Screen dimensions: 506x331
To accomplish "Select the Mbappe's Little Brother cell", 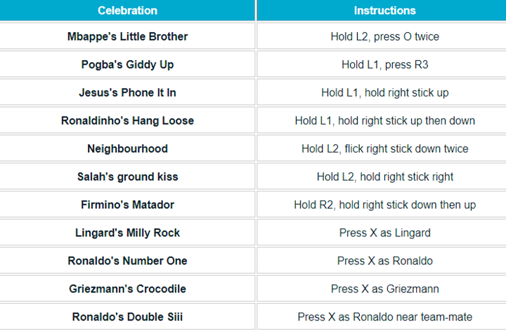I will [127, 36].
